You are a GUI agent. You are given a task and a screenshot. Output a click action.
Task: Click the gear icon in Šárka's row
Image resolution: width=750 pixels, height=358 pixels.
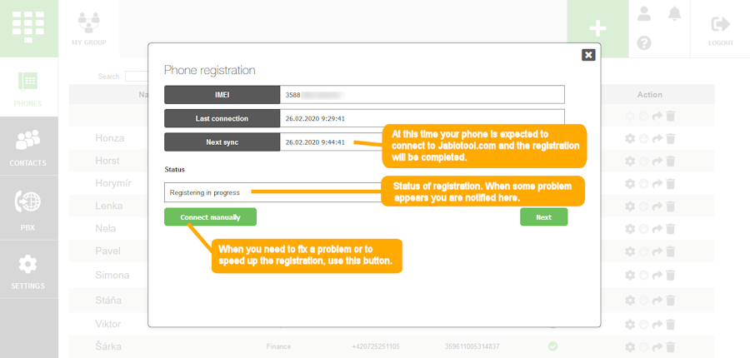630,347
